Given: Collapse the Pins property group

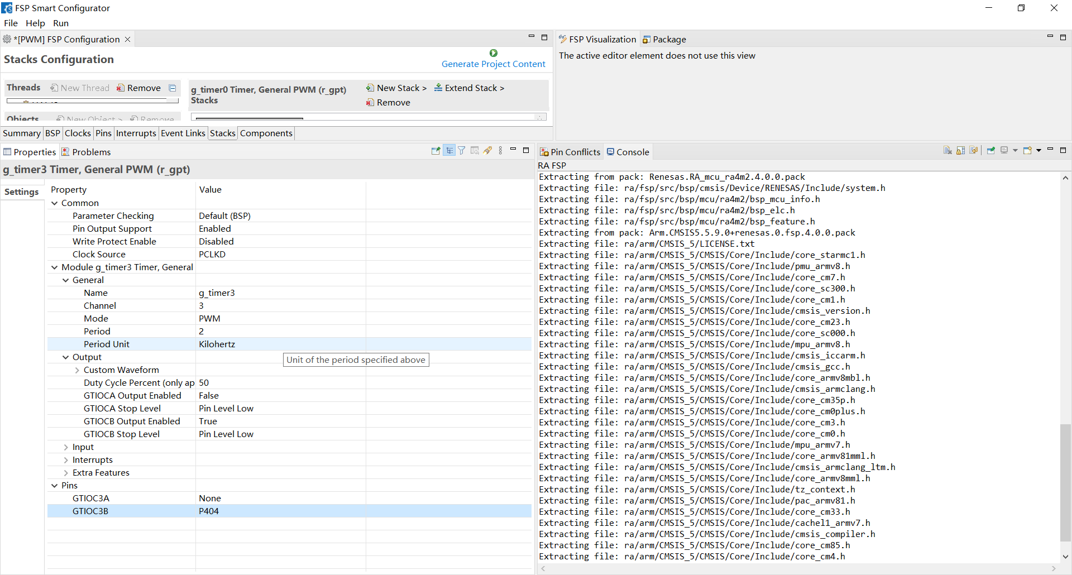Looking at the screenshot, I should [55, 486].
